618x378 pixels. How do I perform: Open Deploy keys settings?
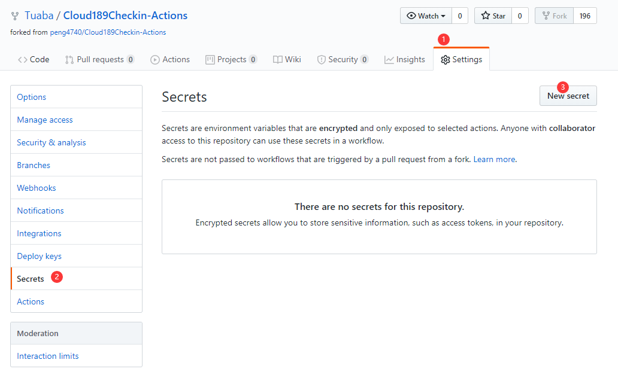[x=40, y=256]
